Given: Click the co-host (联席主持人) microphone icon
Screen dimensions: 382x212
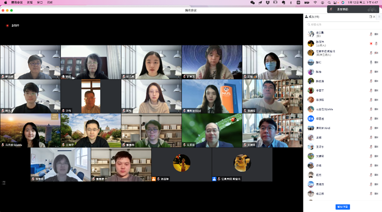Looking at the screenshot, I should point(371,53).
